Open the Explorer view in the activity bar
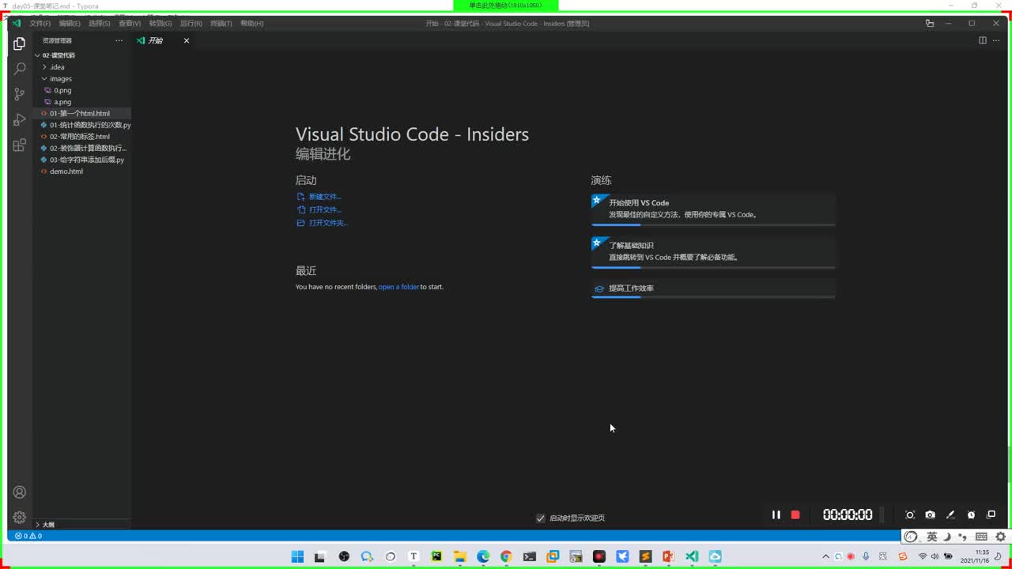Screen dimensions: 1012x569 [x=19, y=44]
